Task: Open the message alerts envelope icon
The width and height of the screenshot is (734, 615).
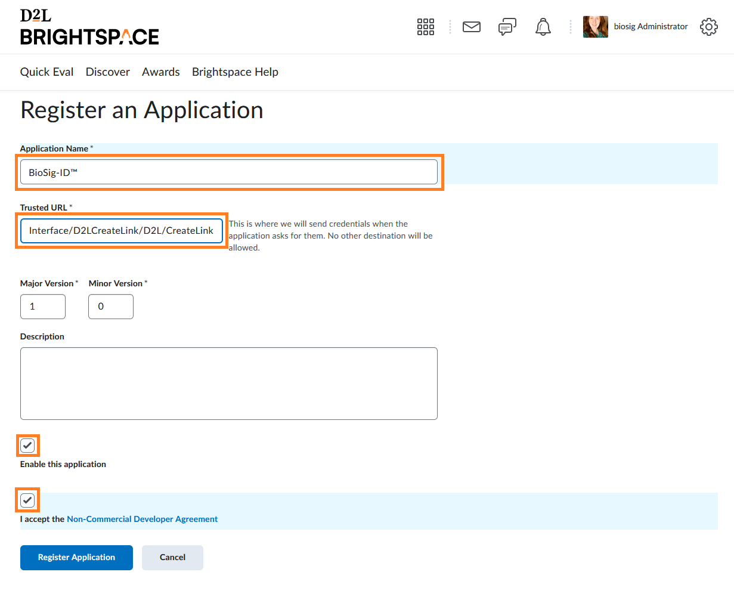Action: click(472, 27)
